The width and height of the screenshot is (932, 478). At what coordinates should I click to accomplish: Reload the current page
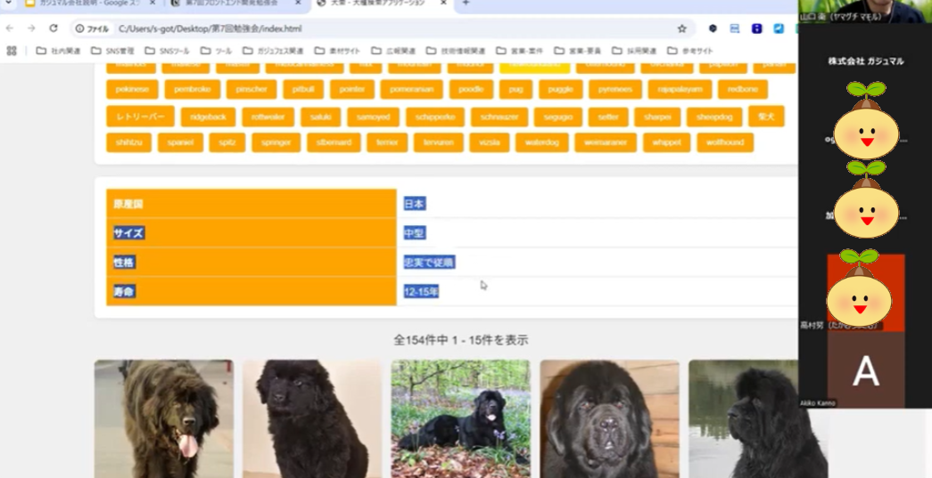pos(54,28)
